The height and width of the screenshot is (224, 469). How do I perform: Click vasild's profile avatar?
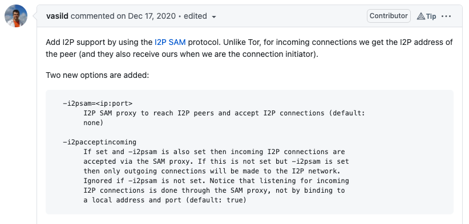click(x=16, y=16)
